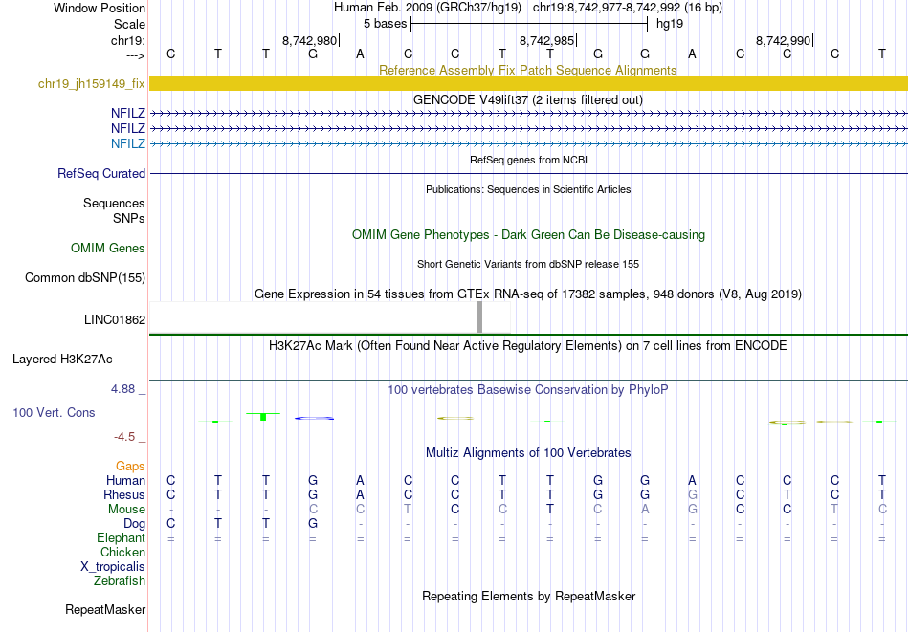Image resolution: width=909 pixels, height=632 pixels.
Task: Open Short Genetic Variants from dbSNP title
Action: [528, 264]
